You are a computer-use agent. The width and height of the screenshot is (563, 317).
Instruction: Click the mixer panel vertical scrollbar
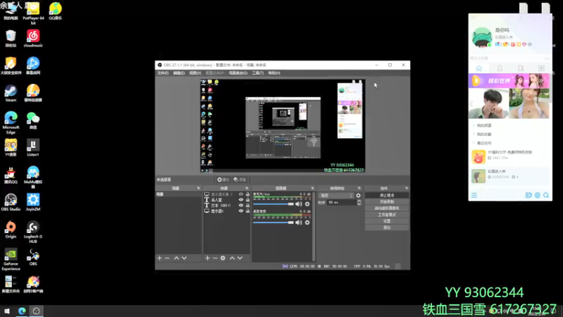tap(314, 226)
